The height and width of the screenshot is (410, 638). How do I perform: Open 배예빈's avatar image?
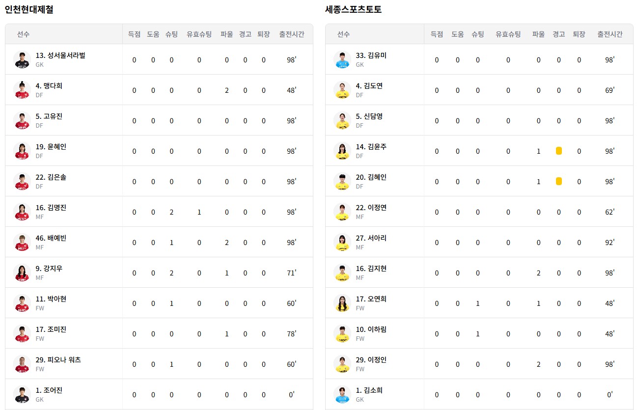(x=22, y=242)
